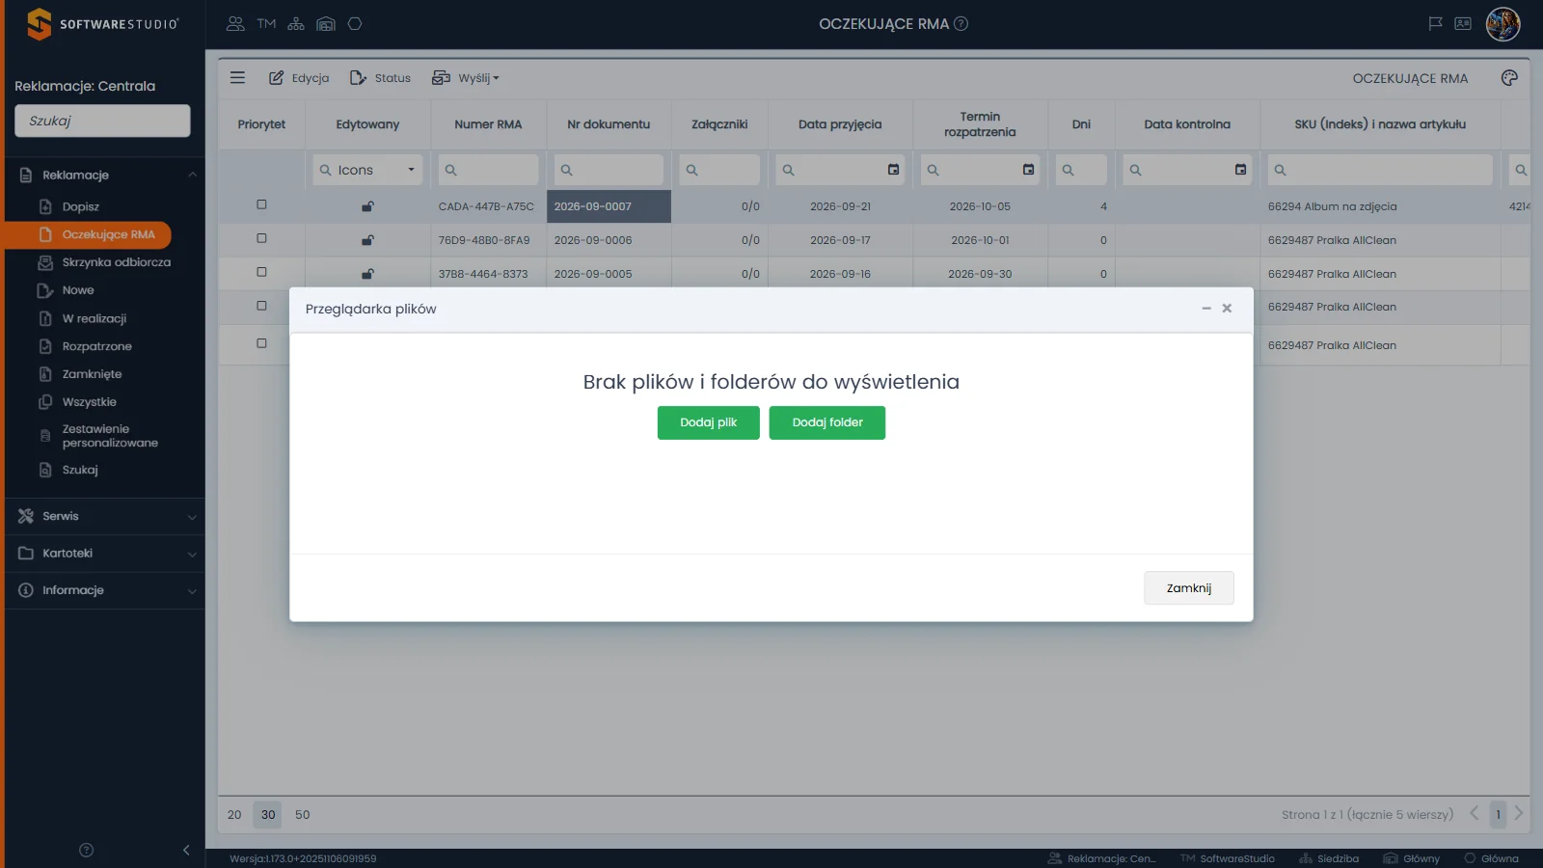Viewport: 1543px width, 868px height.
Task: Click the Dodaj folder button
Action: click(x=827, y=422)
